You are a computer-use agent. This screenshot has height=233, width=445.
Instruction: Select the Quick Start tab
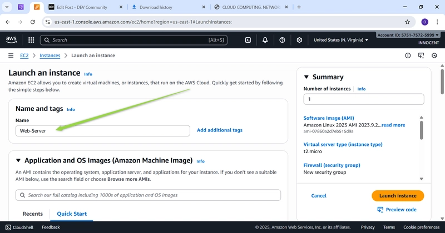(x=72, y=214)
